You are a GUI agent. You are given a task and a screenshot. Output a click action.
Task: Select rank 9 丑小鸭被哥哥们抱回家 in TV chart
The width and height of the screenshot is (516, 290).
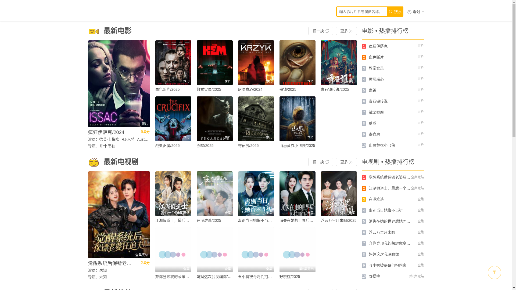pos(393,265)
